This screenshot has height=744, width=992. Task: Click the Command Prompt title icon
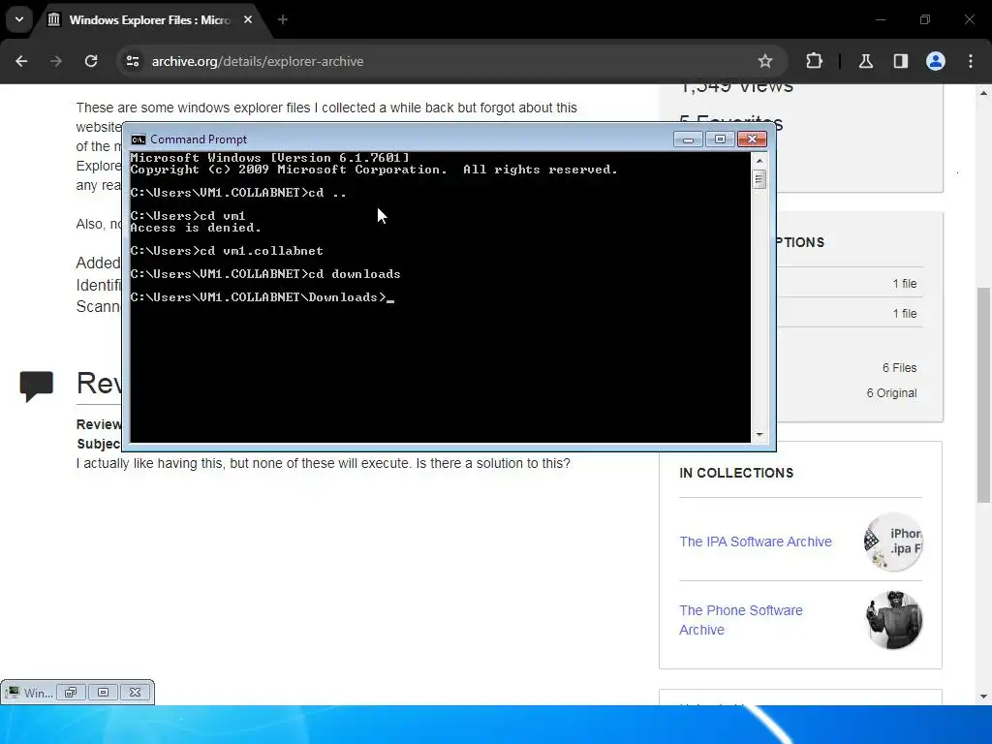tap(138, 139)
